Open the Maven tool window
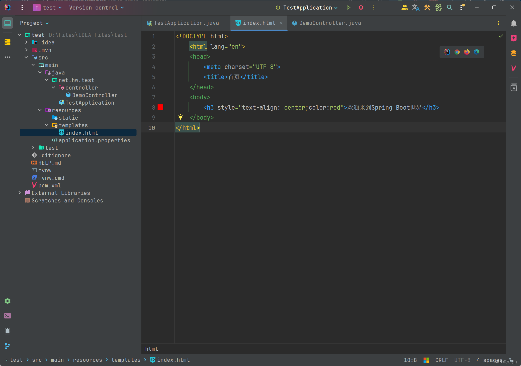Screen dimensions: 521x366 (513, 68)
